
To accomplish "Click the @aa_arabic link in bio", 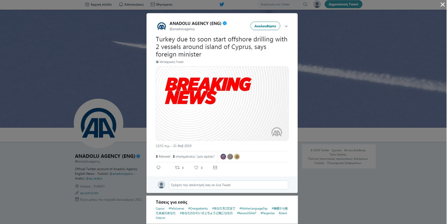I will click(94, 178).
